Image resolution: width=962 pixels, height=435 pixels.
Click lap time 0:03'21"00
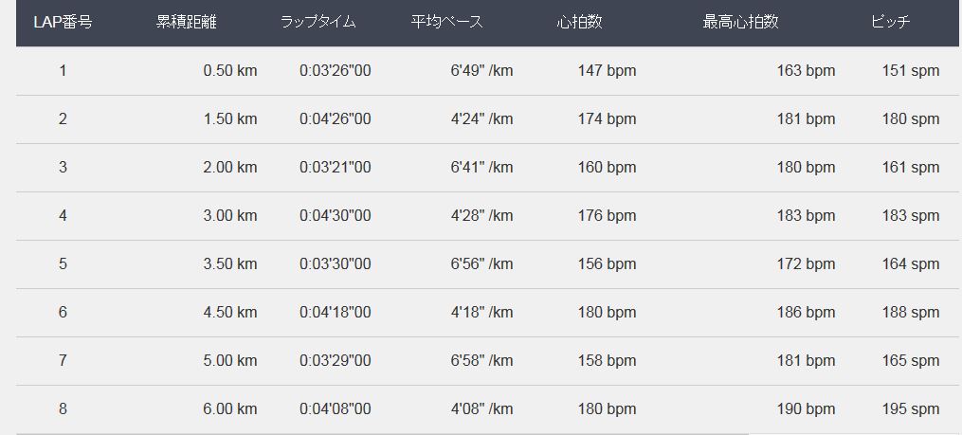(336, 168)
